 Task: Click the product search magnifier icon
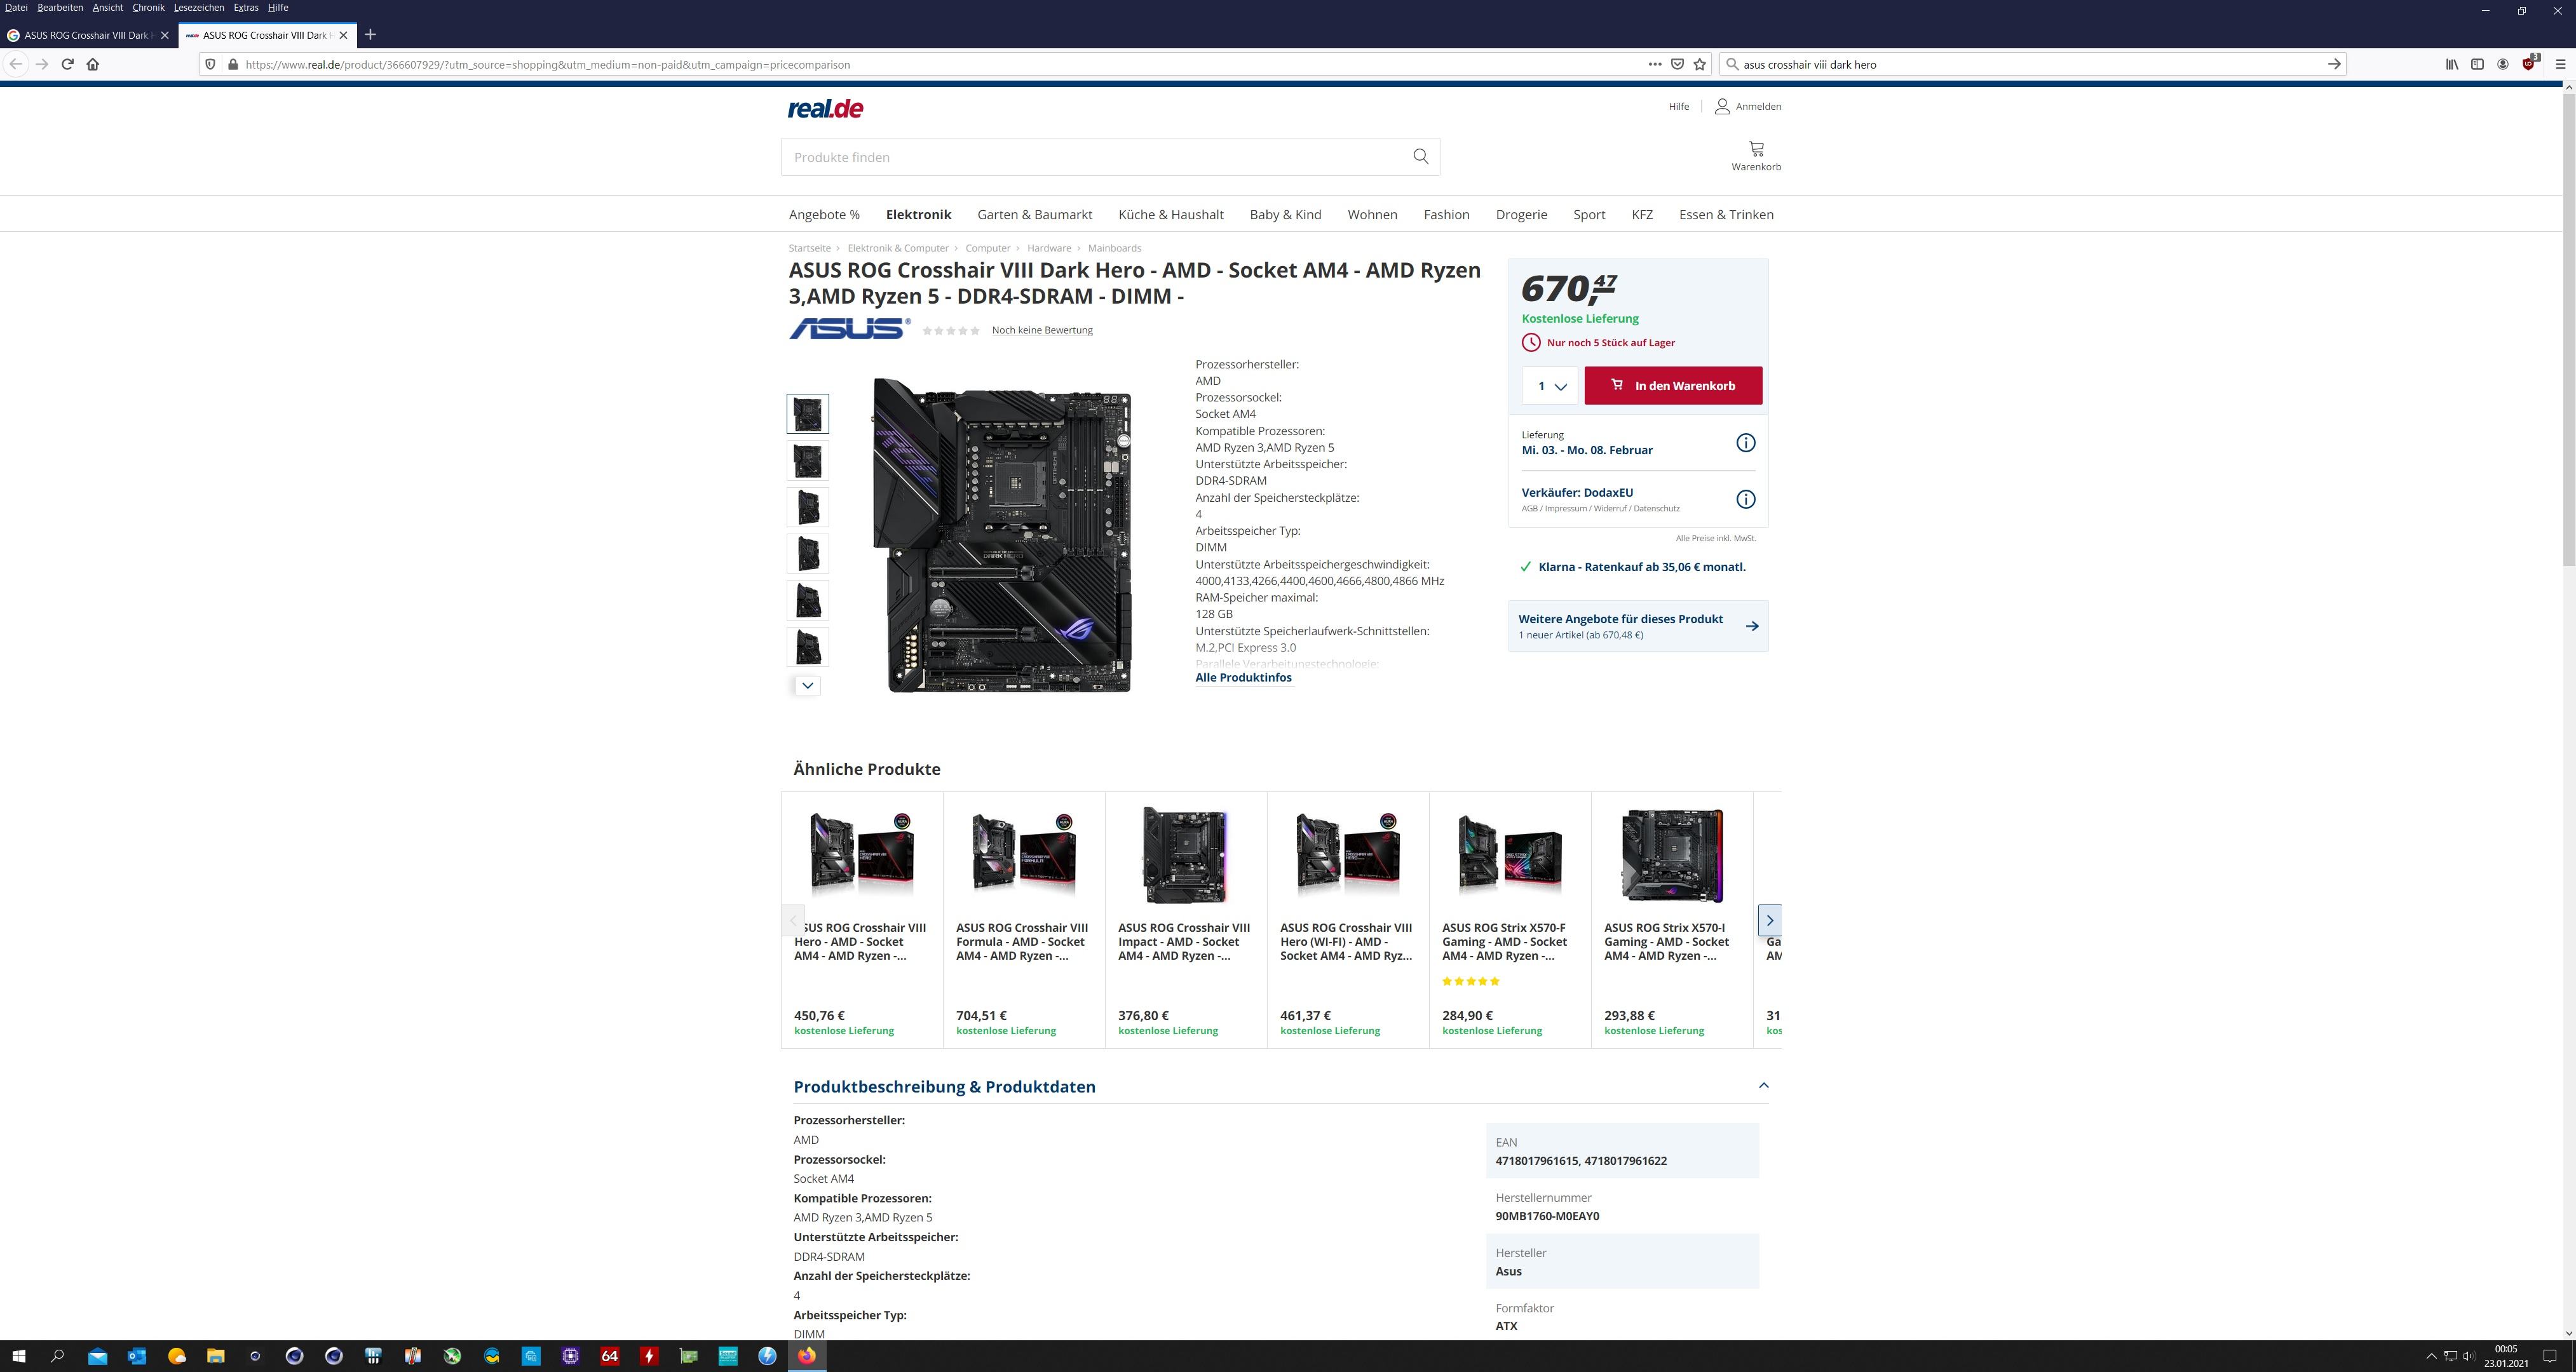tap(1420, 157)
